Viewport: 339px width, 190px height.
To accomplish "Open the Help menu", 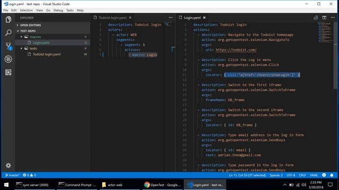I will coord(80,10).
